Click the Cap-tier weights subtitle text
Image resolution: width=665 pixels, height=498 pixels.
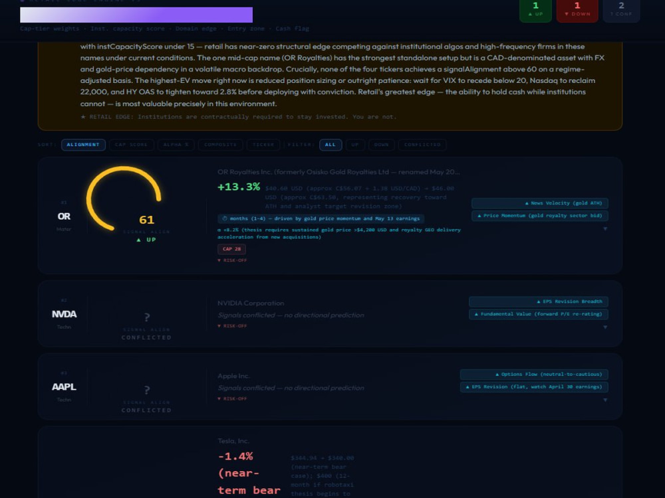tap(164, 29)
